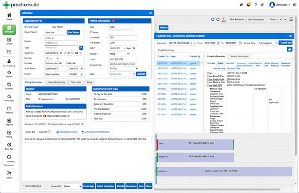Export schedule using the PDF icon
299x193 pixels.
pos(224,19)
